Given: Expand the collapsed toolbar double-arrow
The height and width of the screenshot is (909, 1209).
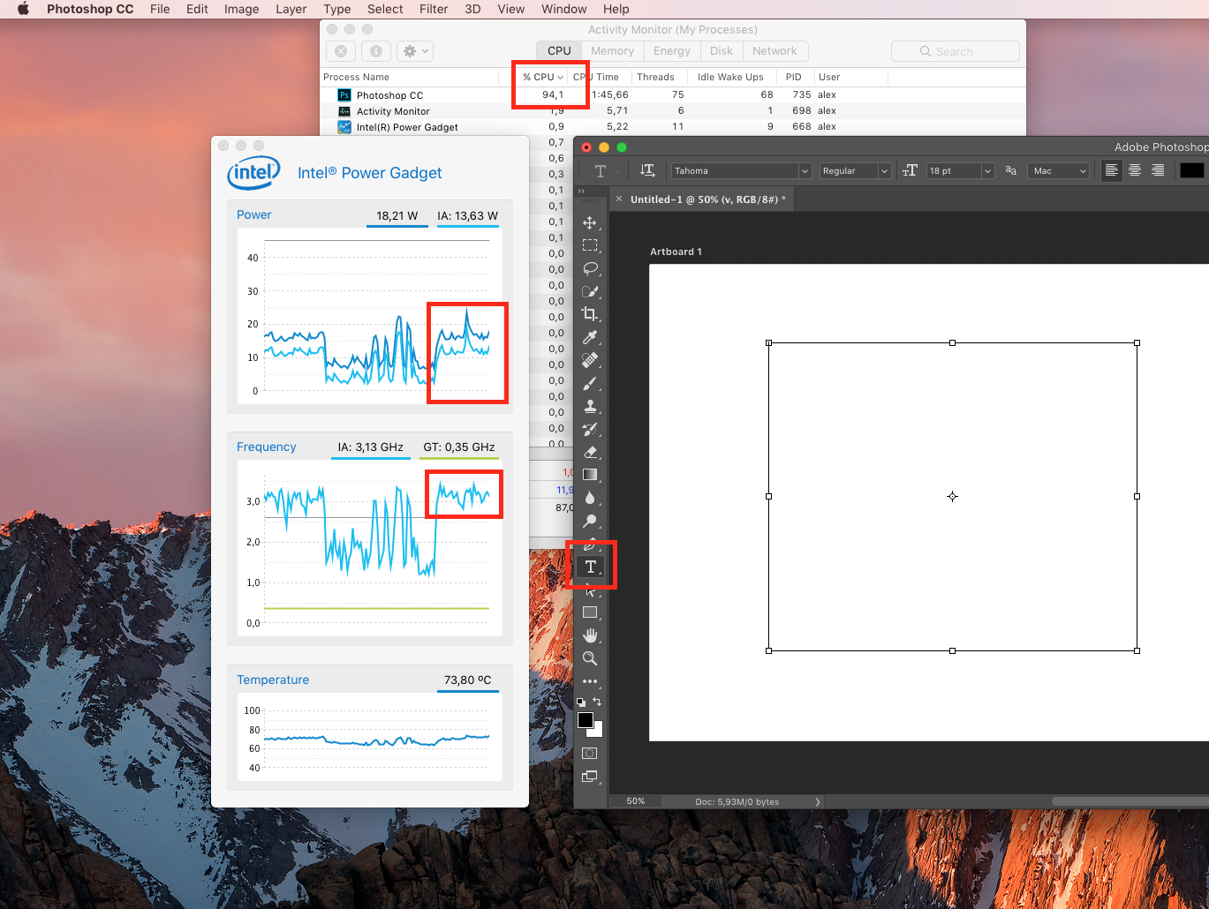Looking at the screenshot, I should pyautogui.click(x=581, y=191).
